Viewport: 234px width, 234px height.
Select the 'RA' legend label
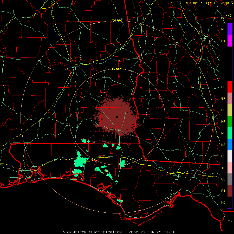223,133
